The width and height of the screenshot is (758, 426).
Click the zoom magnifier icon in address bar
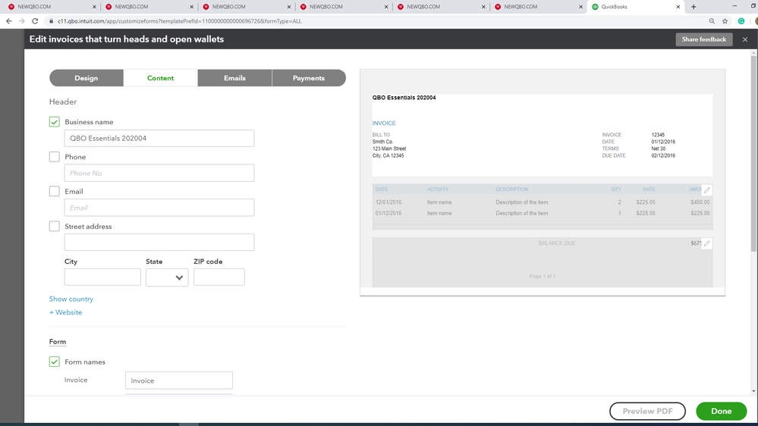click(712, 20)
